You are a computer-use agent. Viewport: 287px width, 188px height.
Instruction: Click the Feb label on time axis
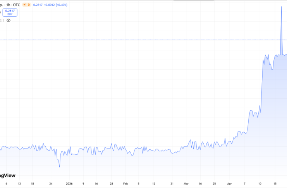(x=125, y=184)
